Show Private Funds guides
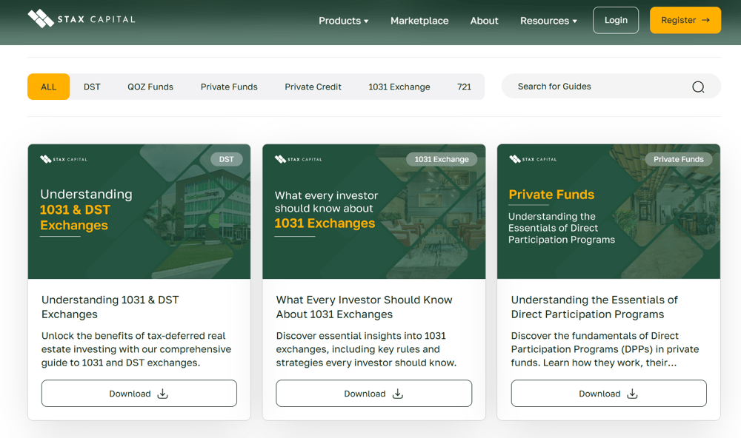 tap(229, 87)
